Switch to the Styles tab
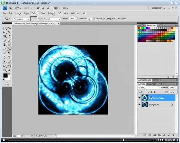This screenshot has height=143, width=180. (161, 25)
